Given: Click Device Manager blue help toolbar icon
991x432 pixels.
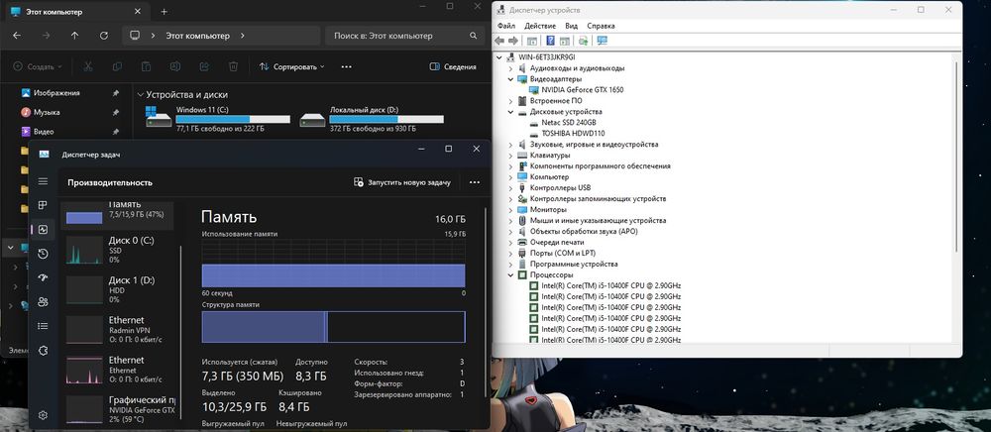Looking at the screenshot, I should (x=550, y=41).
